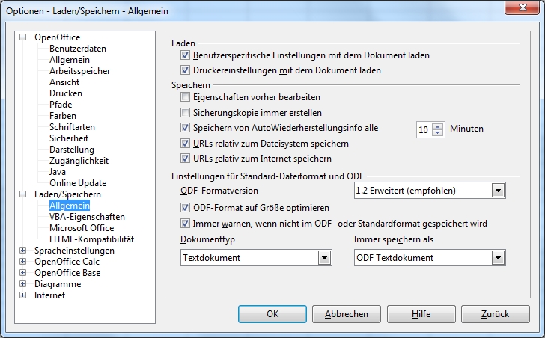Screen dimensions: 545x338
Task: Toggle Sicherungskopie immer erstellen checkbox
Action: [186, 113]
